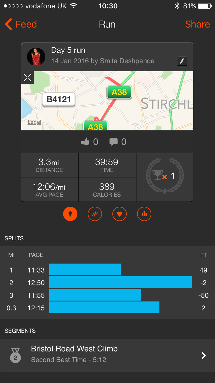Select the map pin view tab
Image resolution: width=215 pixels, height=383 pixels.
click(x=70, y=214)
